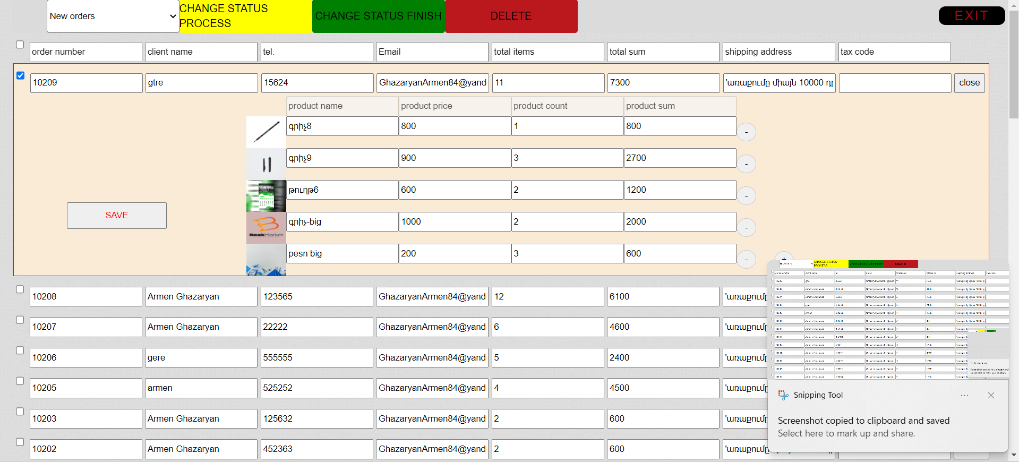Click the green Change Status Finish button
1019x462 pixels.
[378, 16]
